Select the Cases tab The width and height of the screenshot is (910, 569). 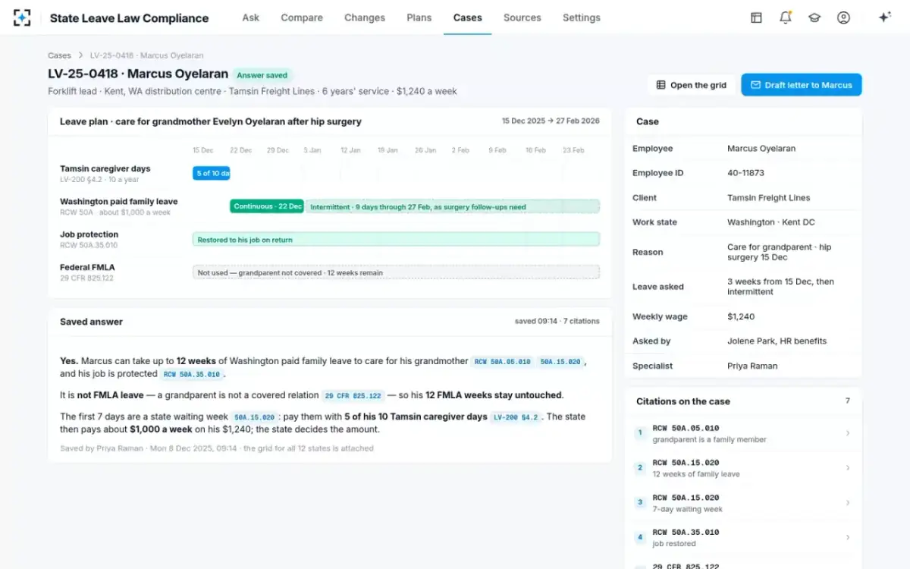coord(468,17)
